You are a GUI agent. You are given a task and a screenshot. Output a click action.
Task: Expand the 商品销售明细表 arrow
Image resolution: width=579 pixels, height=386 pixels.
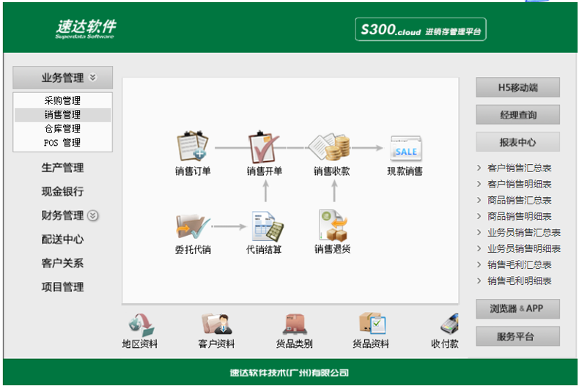coord(479,216)
